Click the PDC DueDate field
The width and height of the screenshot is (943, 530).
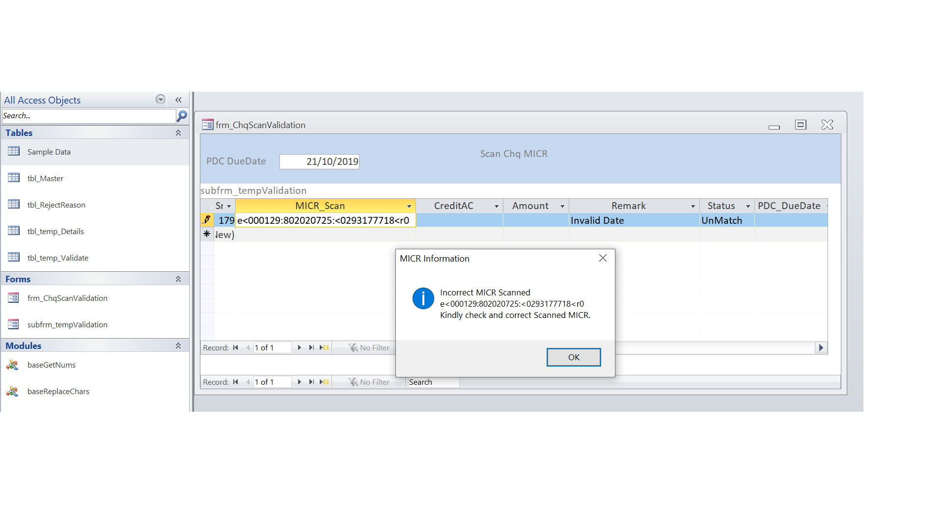coord(319,161)
